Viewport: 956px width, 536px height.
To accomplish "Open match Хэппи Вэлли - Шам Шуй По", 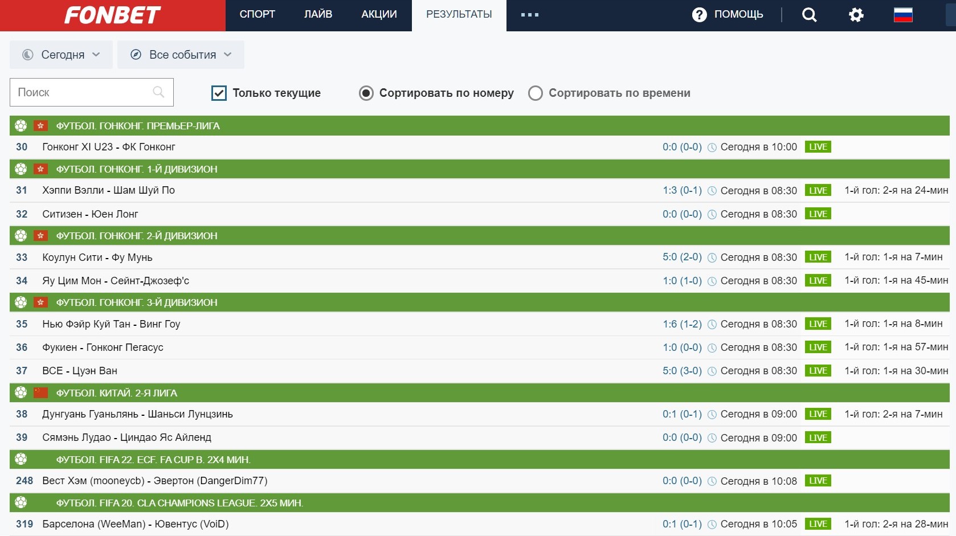I will [x=108, y=190].
